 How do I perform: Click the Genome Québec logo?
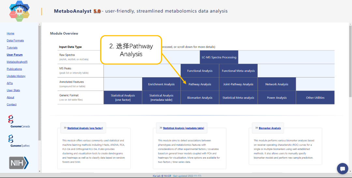[x=19, y=141]
